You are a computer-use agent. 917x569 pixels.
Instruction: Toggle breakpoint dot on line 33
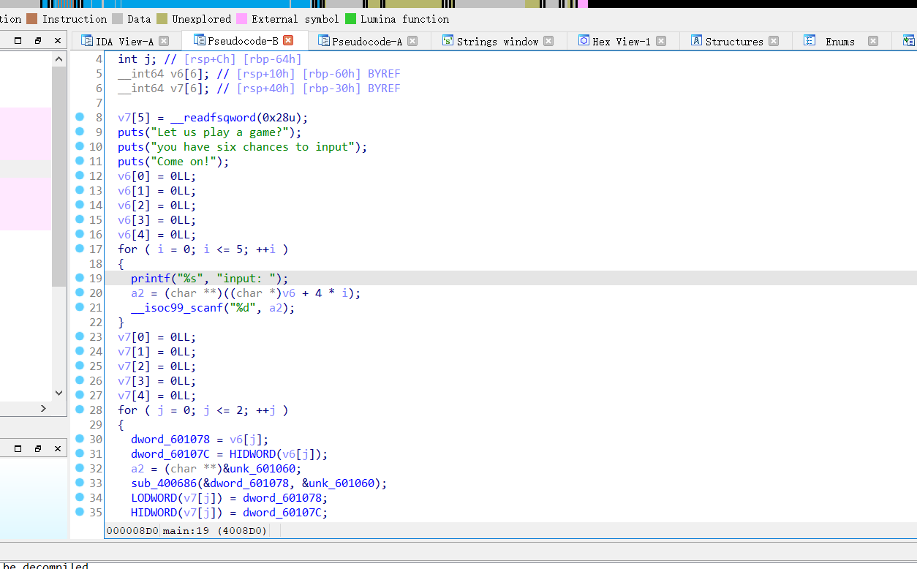[x=80, y=483]
